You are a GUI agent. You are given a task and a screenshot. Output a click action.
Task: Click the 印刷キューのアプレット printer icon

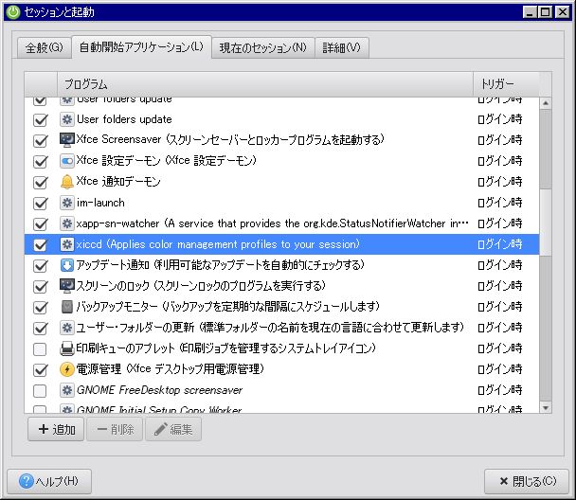[67, 348]
